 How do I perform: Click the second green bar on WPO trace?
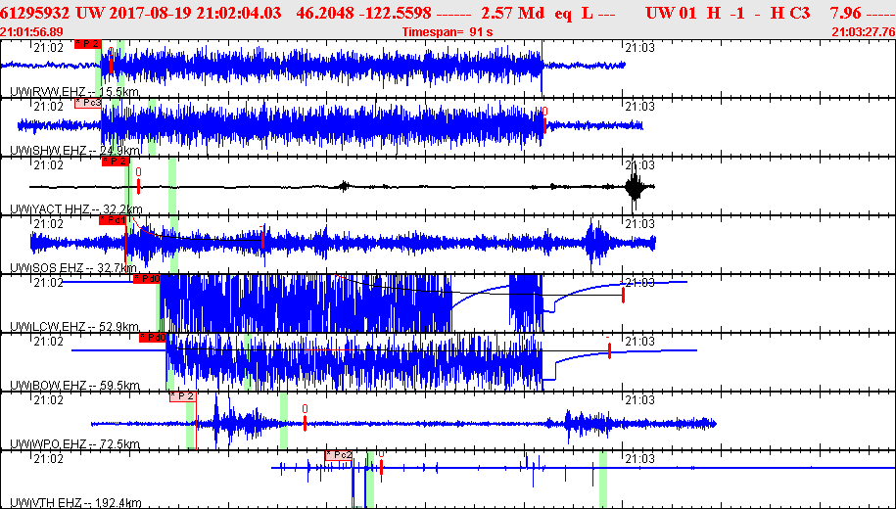283,421
